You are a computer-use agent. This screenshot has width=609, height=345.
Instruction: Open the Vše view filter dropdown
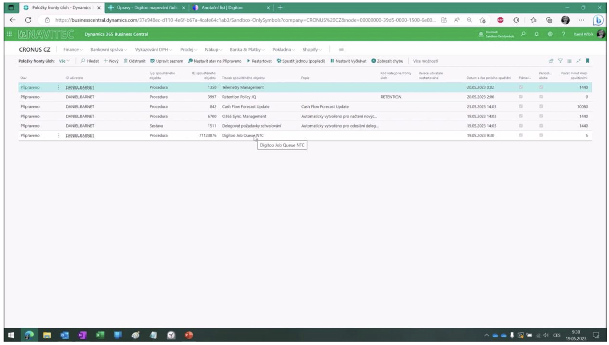coord(64,61)
